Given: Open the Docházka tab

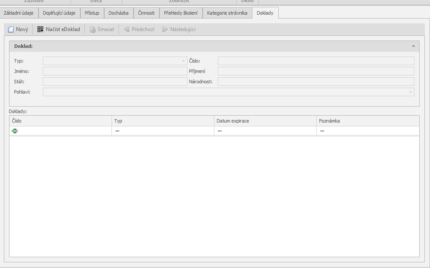Looking at the screenshot, I should 118,13.
